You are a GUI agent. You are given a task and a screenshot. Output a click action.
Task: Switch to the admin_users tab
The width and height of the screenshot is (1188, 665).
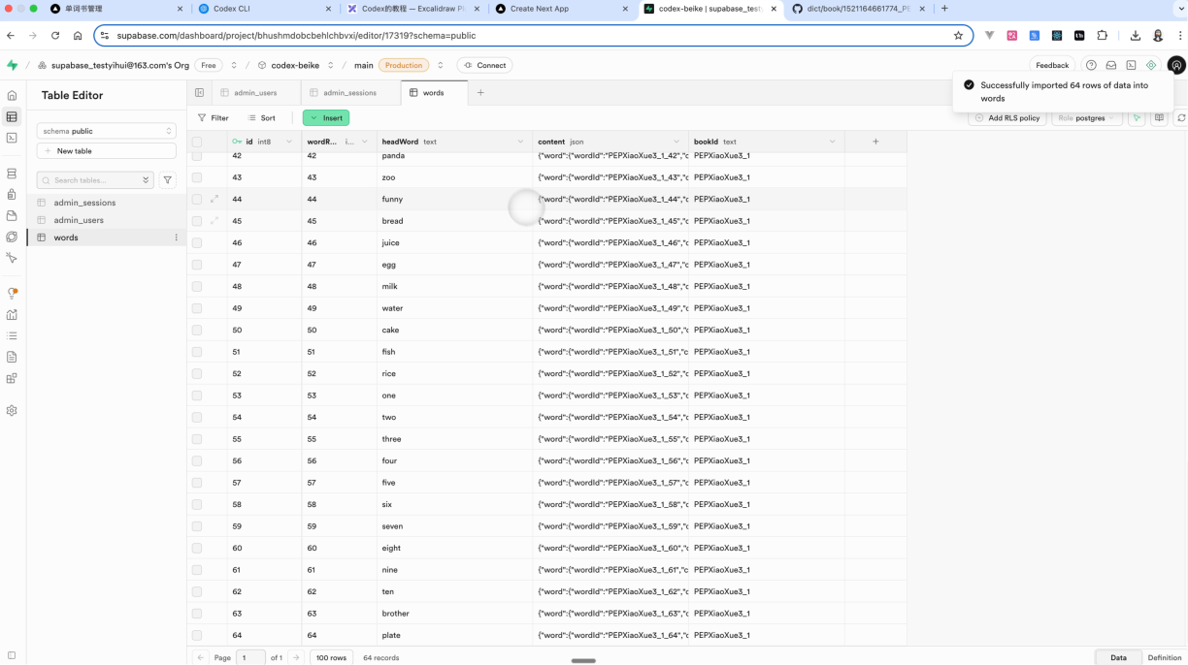pyautogui.click(x=254, y=93)
